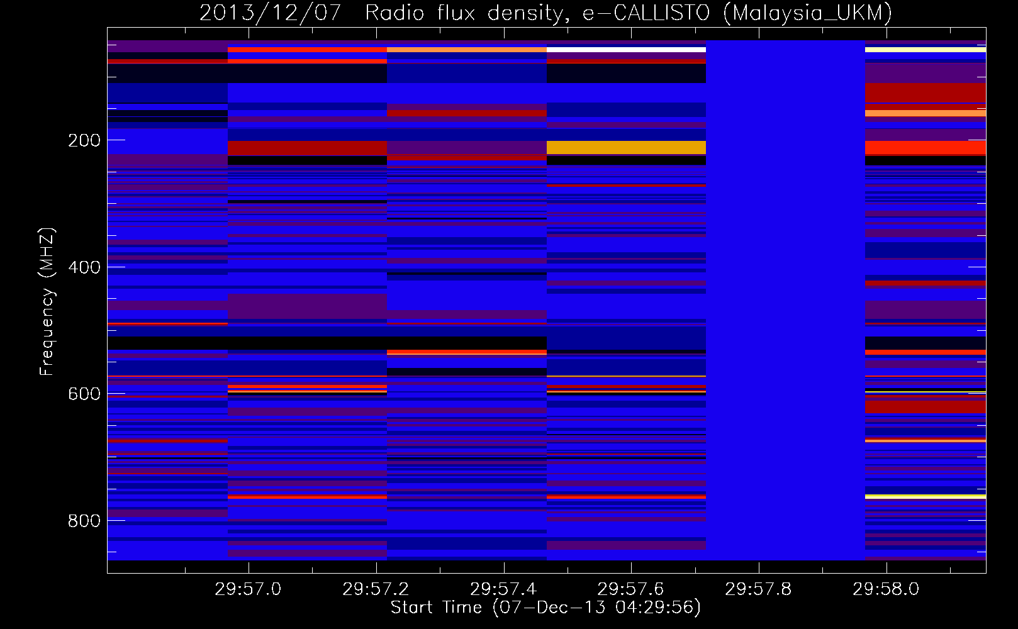
Task: Click the 'Start Time (07-Dec-13 04:29:56)' x-axis label
Action: point(545,608)
